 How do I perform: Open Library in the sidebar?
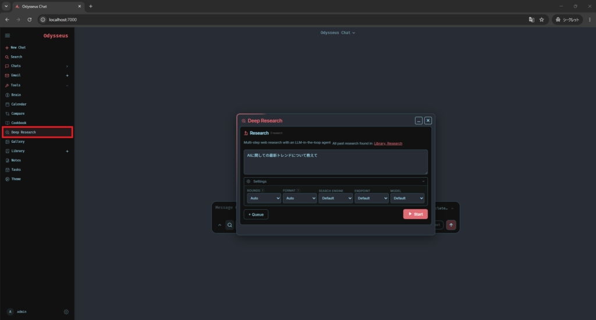coord(18,151)
